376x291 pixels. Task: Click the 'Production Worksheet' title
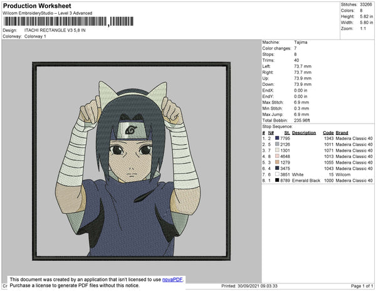click(37, 6)
